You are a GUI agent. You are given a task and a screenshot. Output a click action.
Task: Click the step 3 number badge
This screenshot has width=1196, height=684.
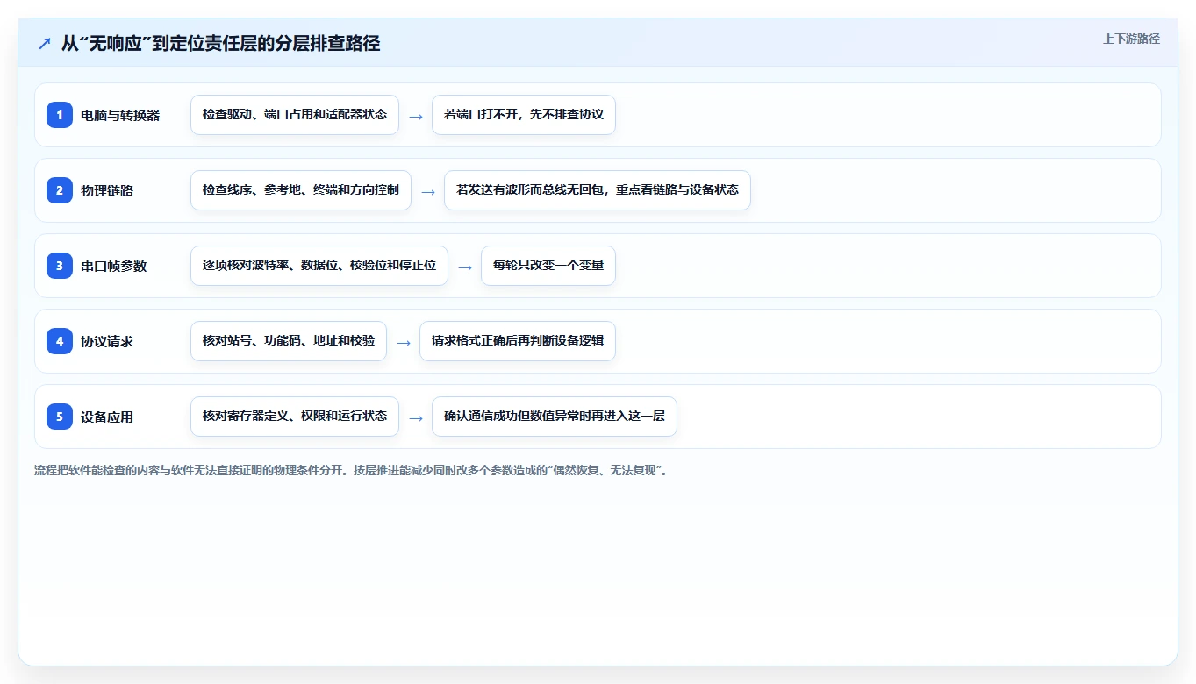pos(60,265)
